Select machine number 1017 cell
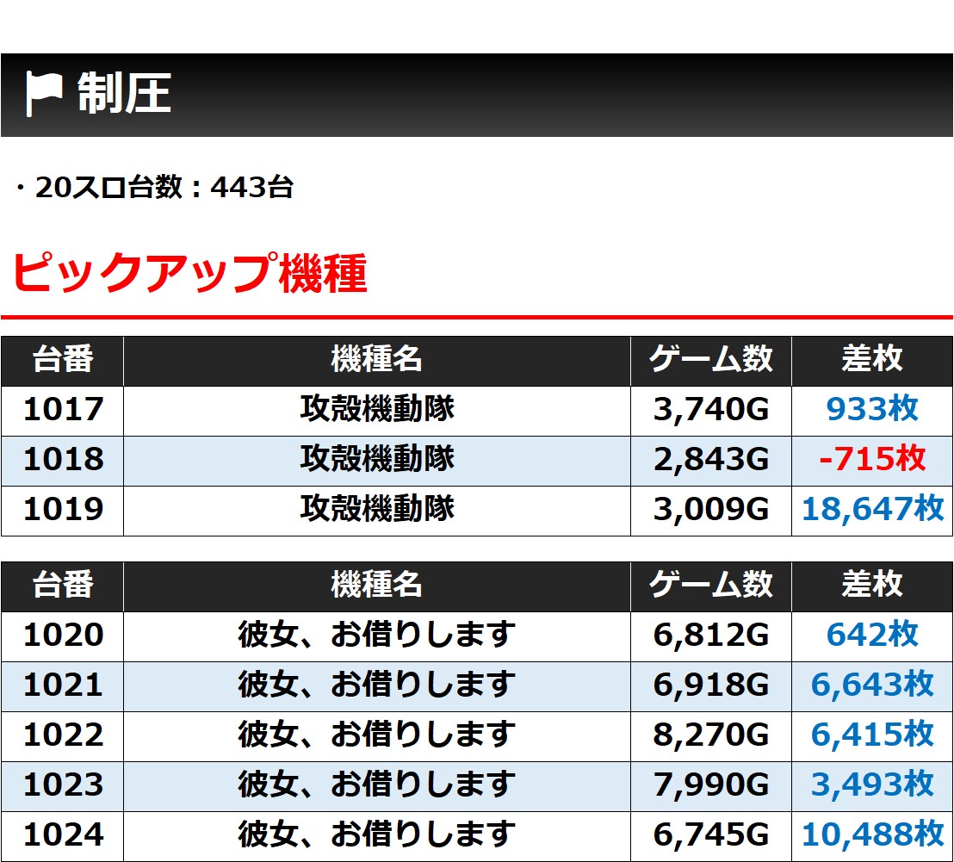This screenshot has width=954, height=862. 63,409
